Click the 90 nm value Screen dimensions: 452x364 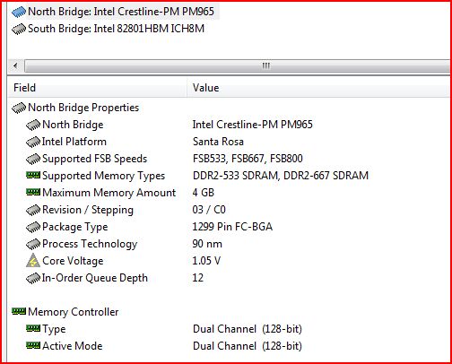coord(207,244)
